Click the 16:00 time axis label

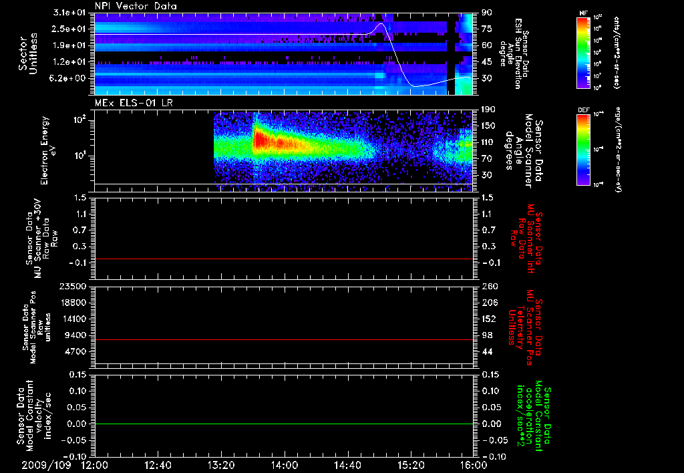474,465
